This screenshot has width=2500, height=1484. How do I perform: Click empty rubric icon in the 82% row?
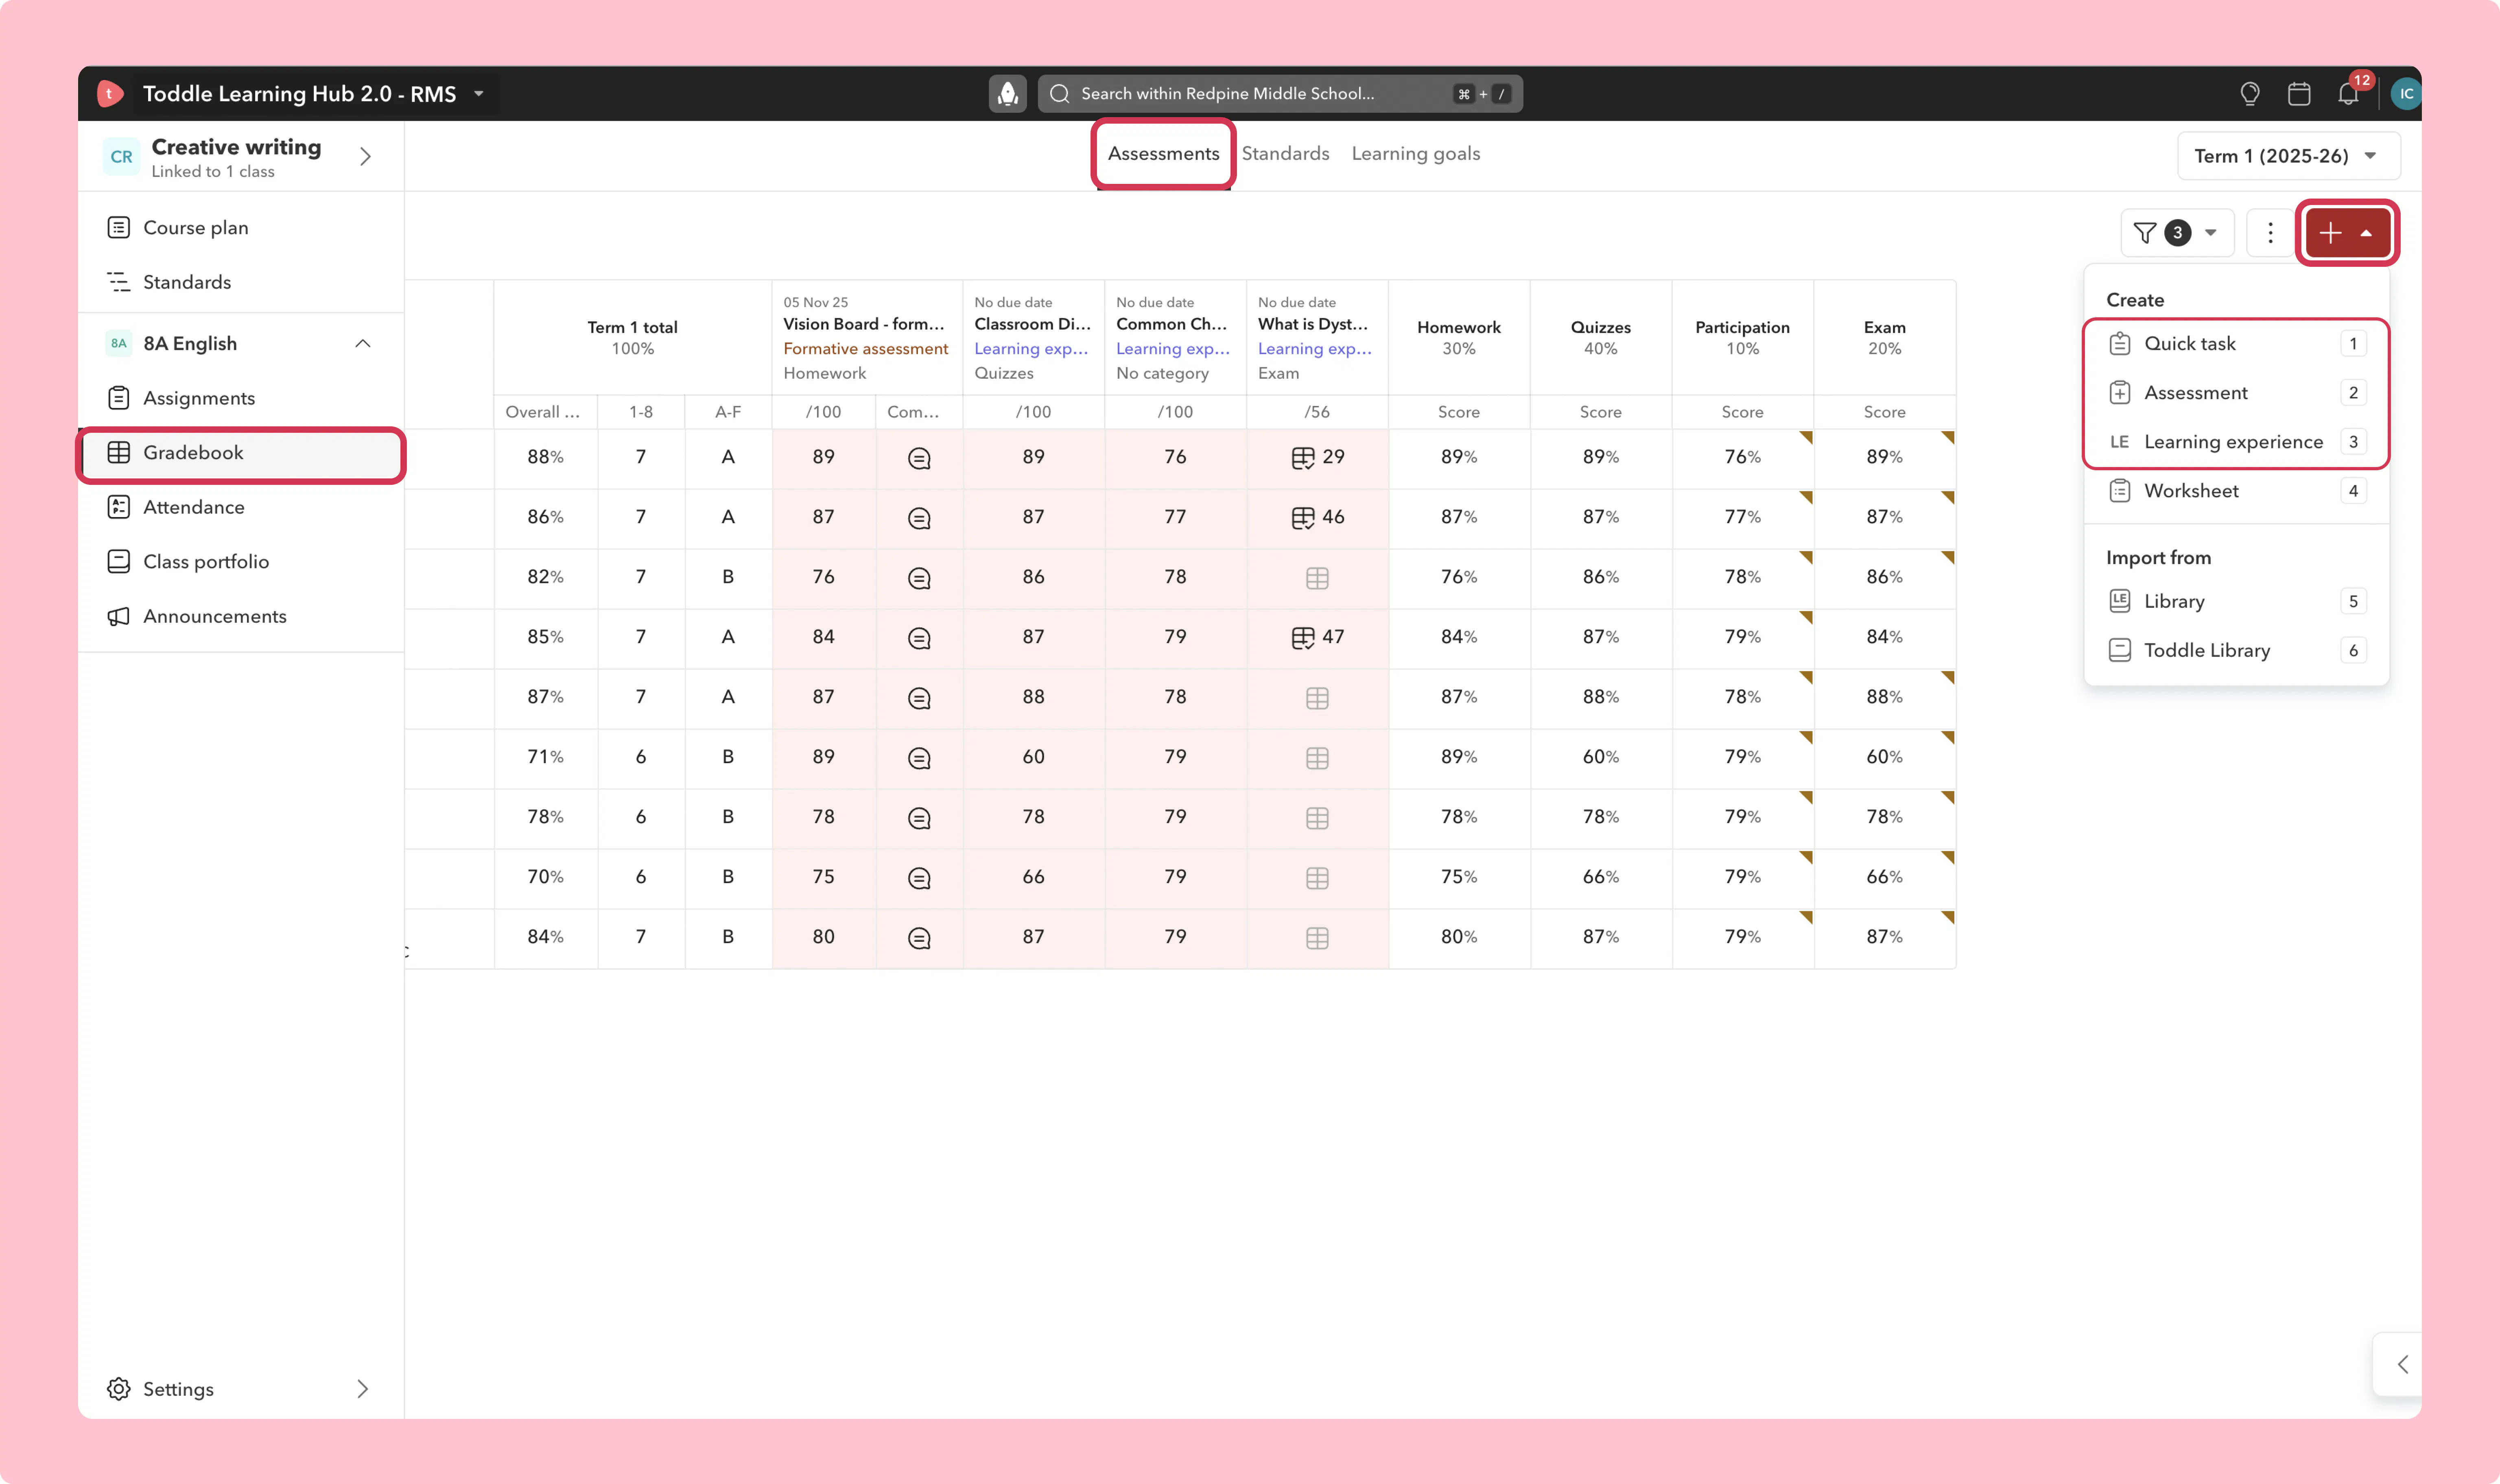[1317, 578]
